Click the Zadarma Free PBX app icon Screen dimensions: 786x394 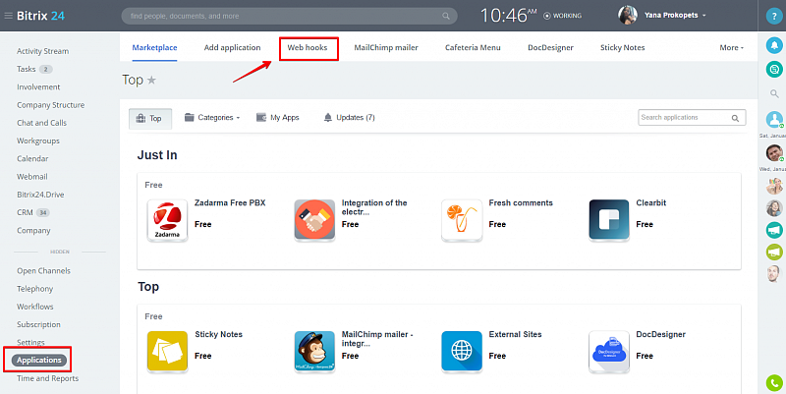[167, 220]
